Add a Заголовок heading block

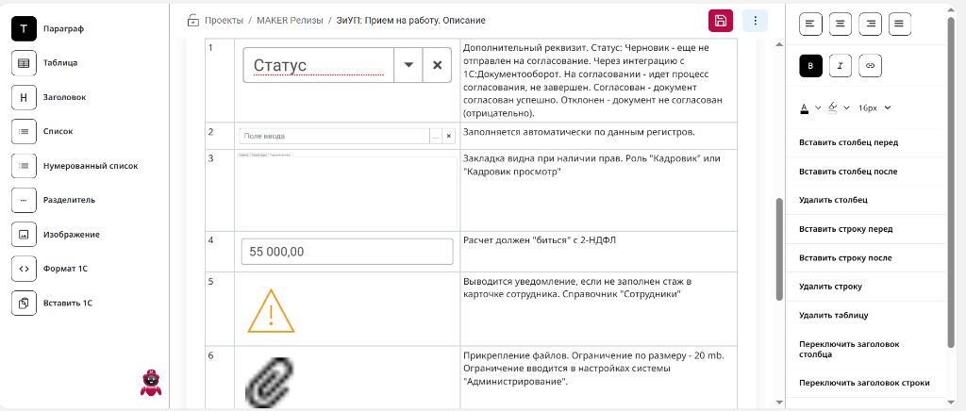tap(24, 97)
